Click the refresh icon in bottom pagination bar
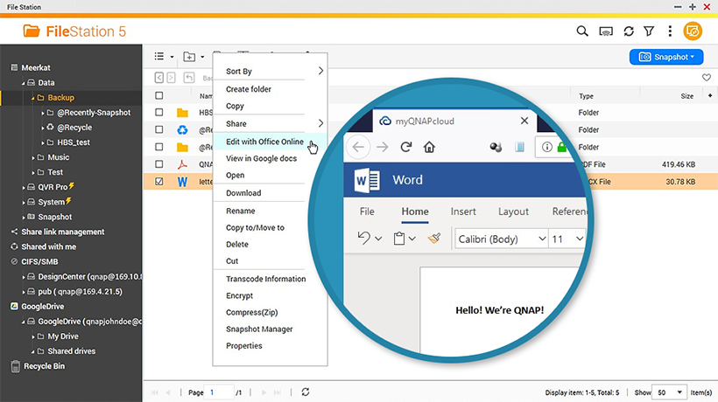The width and height of the screenshot is (718, 402). [x=305, y=392]
